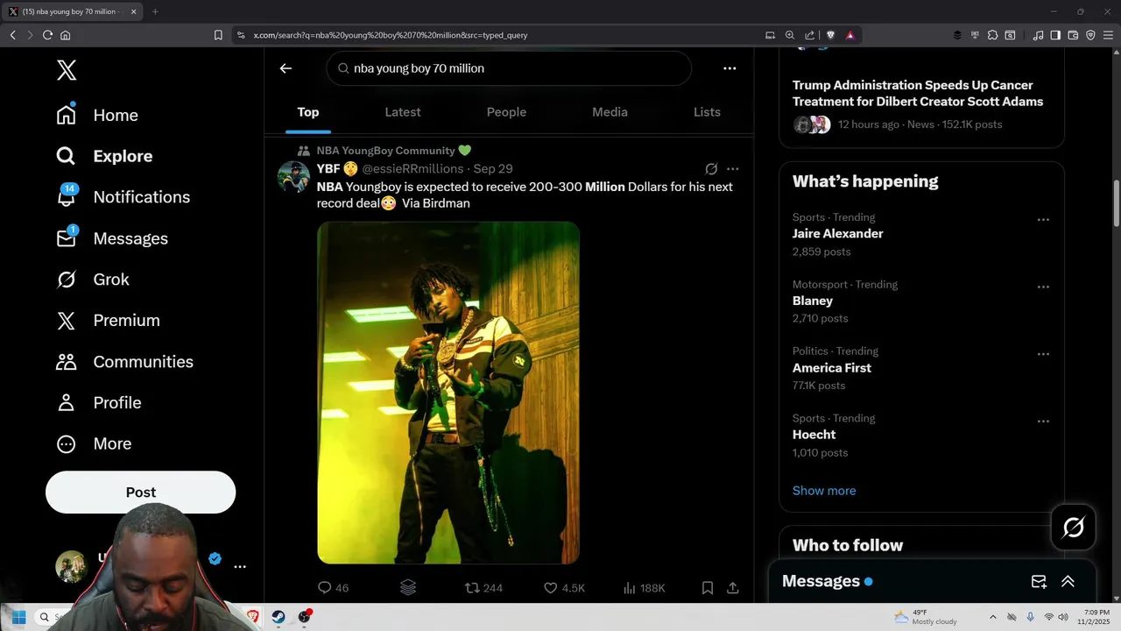Compose new message in Messages drawer
The height and width of the screenshot is (631, 1121).
[1039, 581]
